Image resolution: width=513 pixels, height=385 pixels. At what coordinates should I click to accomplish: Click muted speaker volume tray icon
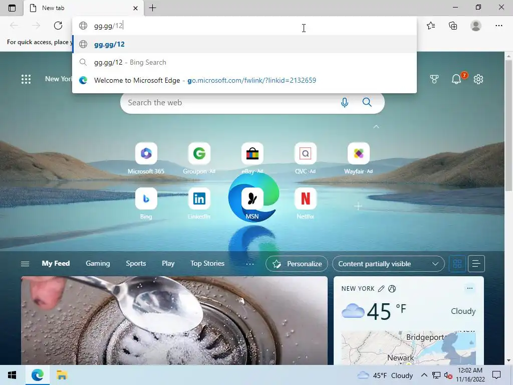448,375
